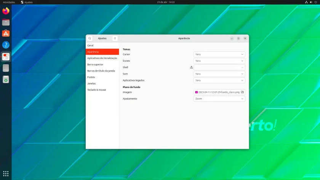Click the Aparência window title
320x180 pixels.
(x=184, y=38)
